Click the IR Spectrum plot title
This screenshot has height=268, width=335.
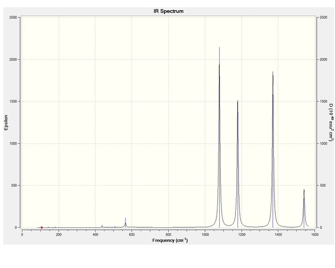(x=168, y=11)
